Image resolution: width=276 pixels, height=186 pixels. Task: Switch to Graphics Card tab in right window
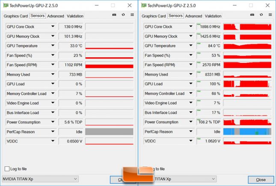154,16
